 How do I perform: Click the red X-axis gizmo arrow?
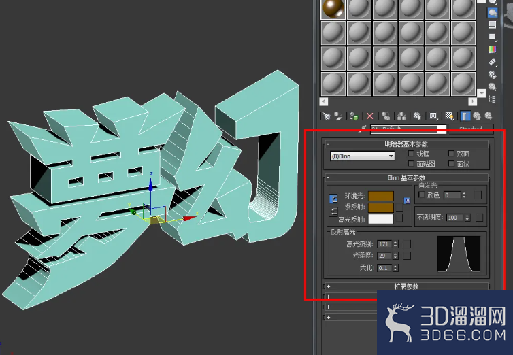(190, 218)
